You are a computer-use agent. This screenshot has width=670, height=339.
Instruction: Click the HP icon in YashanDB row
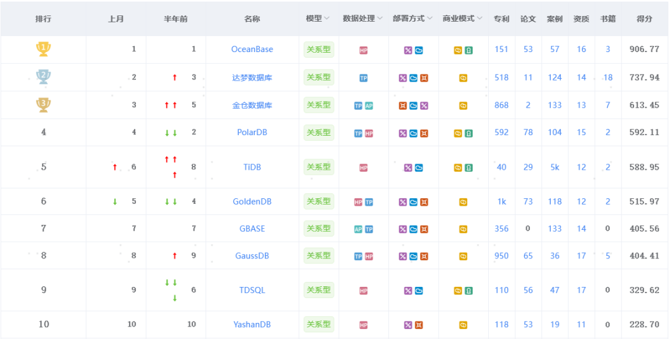(363, 325)
